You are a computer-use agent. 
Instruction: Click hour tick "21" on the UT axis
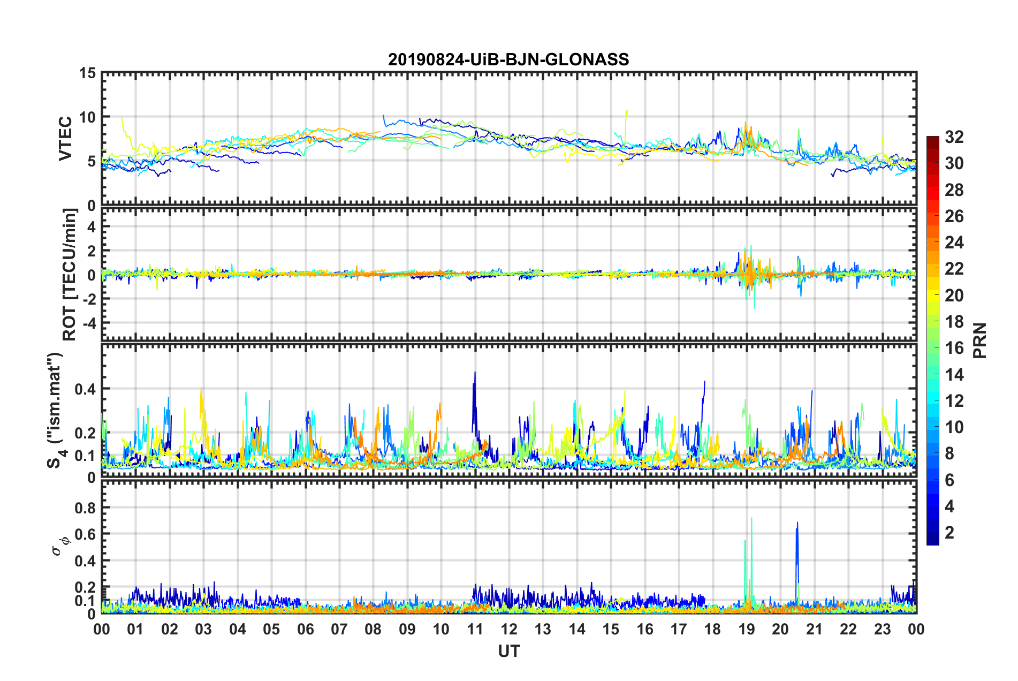(815, 629)
